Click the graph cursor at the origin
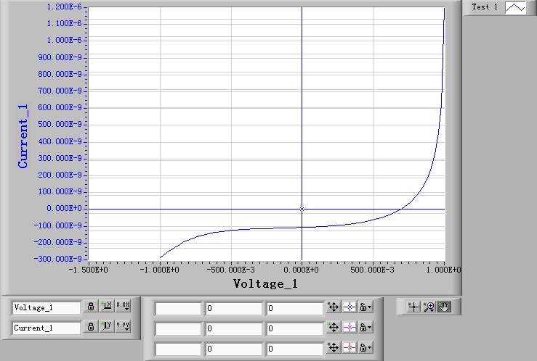Screen dimensions: 537x361 302,209
